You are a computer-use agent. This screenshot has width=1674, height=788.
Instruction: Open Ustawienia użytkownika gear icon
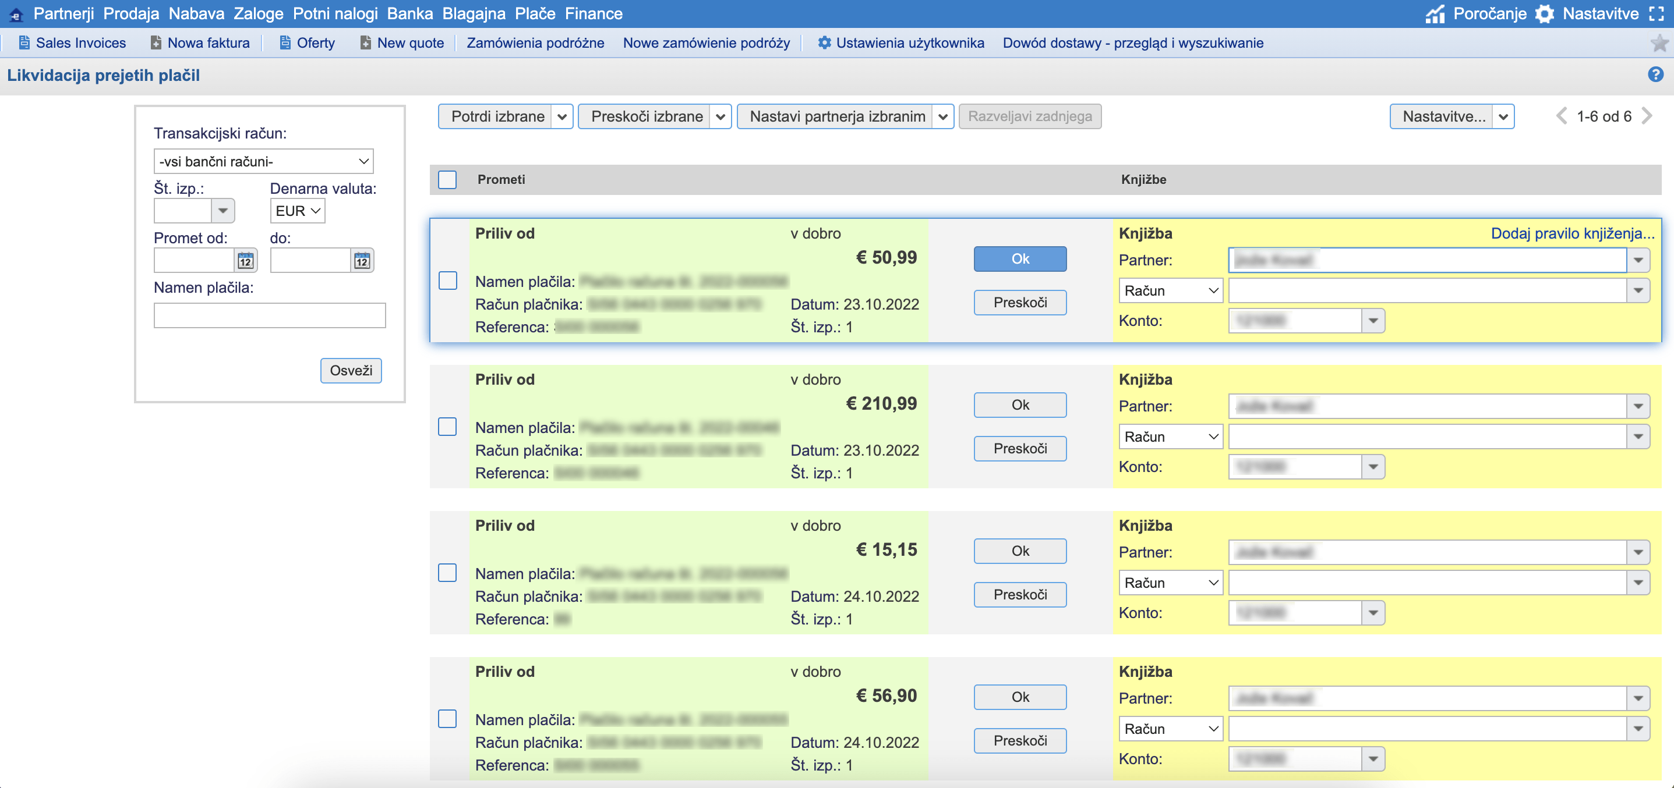(x=824, y=42)
